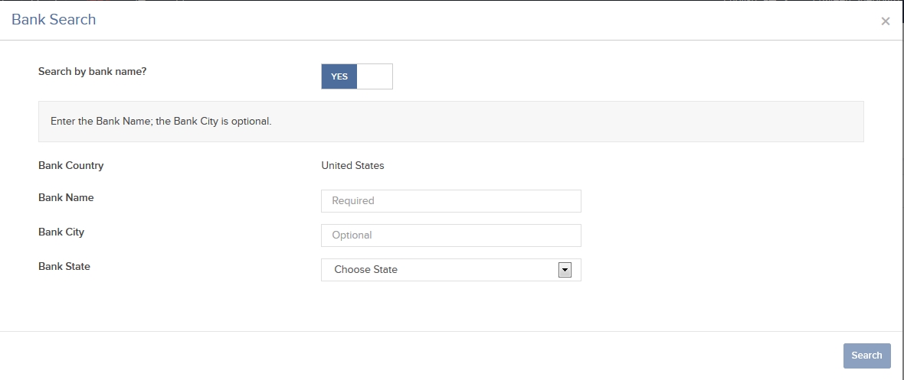Click the white handle of the toggle
This screenshot has width=904, height=380.
point(375,76)
